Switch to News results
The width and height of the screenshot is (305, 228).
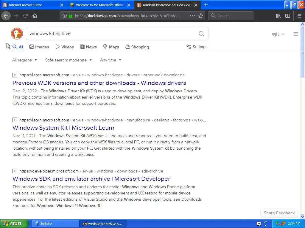point(88,47)
